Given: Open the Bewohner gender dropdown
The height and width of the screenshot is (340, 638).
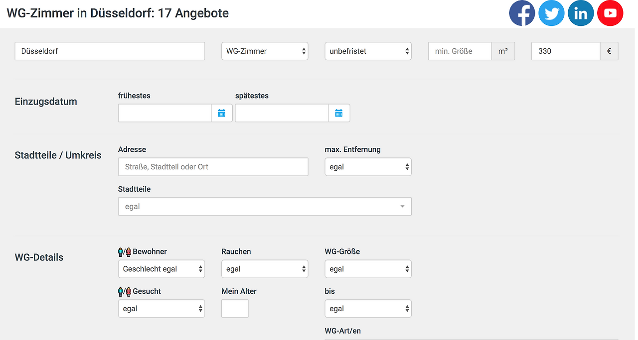Looking at the screenshot, I should [x=161, y=269].
